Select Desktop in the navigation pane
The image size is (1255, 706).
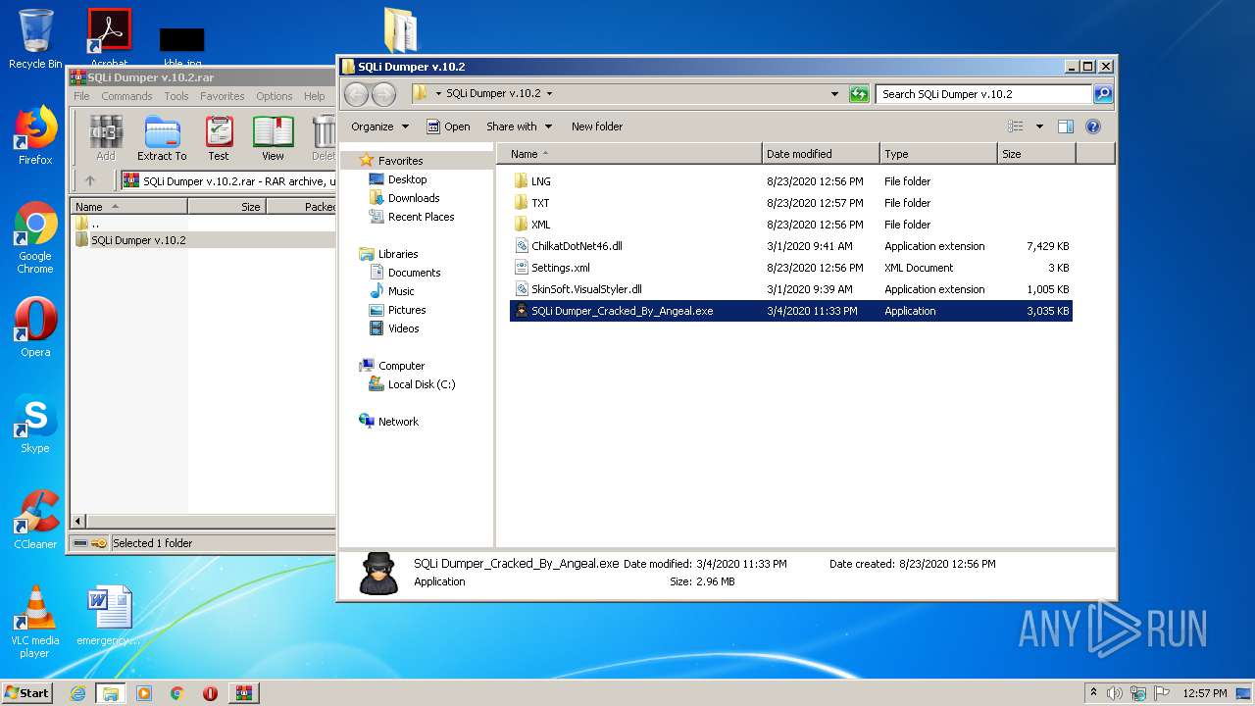click(x=407, y=179)
